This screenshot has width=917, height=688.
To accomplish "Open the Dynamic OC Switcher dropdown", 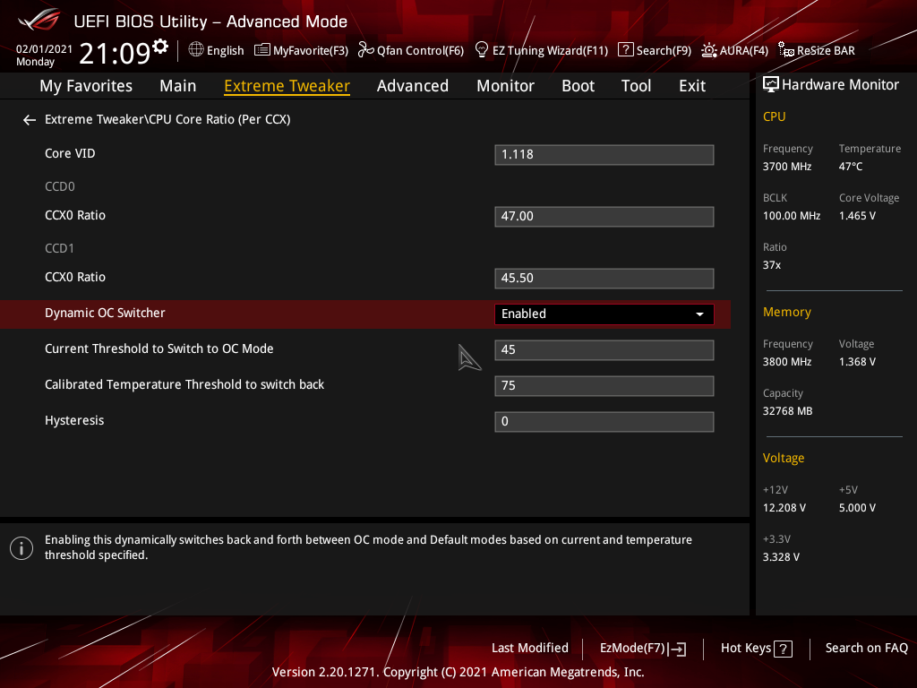I will [604, 314].
